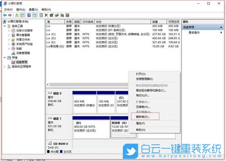Select the (E:) volume row in list
Screen dimensions: 226x161
coord(113,42)
